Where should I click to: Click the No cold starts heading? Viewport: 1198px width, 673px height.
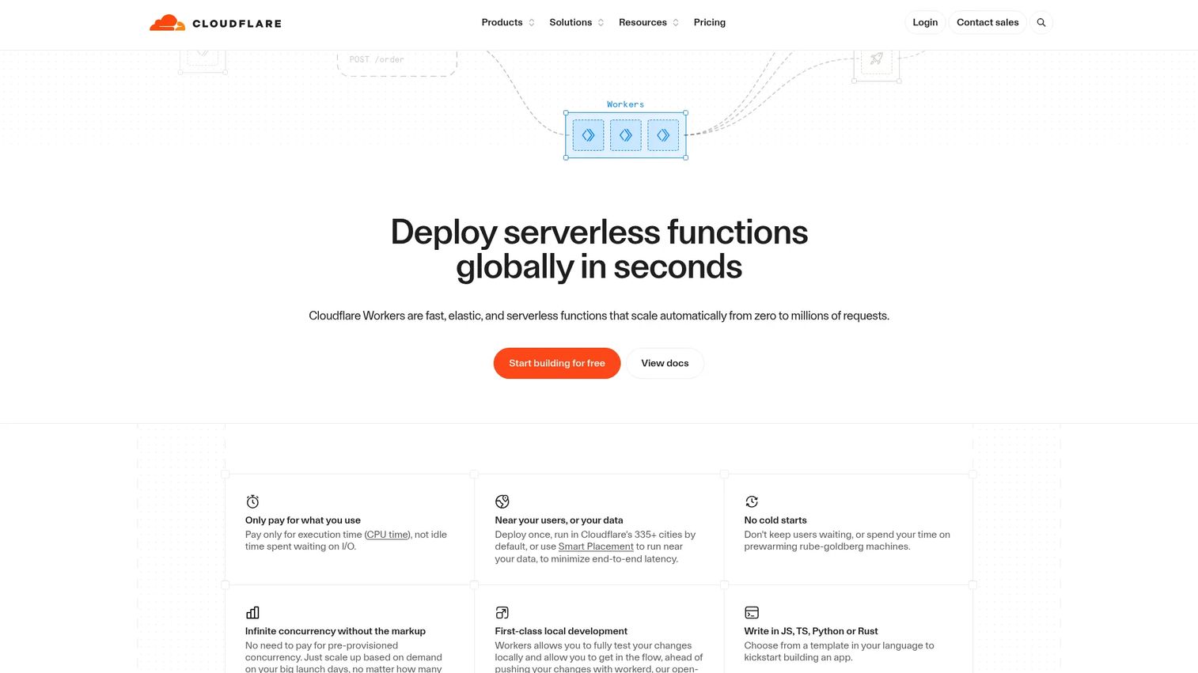[x=775, y=520]
